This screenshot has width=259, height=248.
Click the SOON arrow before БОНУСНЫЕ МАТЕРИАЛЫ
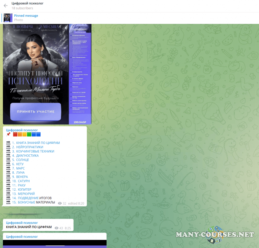pyautogui.click(x=8, y=202)
